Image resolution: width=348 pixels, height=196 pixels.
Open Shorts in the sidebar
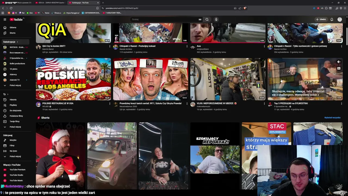(x=15, y=33)
